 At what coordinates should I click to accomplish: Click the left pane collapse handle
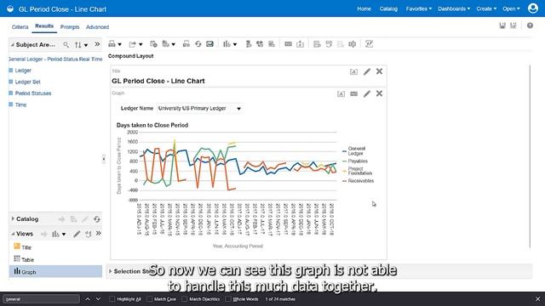104,159
